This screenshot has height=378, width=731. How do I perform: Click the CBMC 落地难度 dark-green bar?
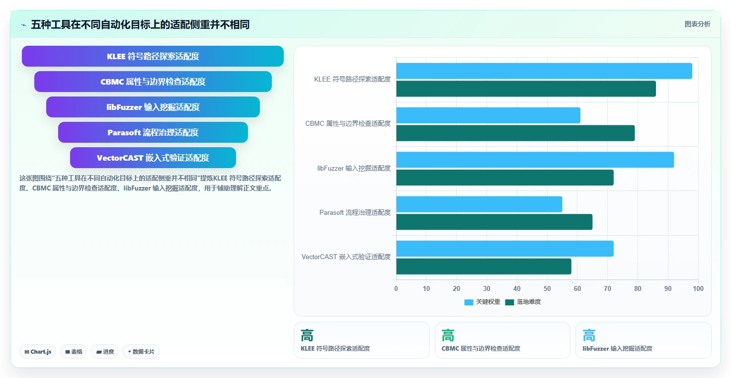(x=515, y=133)
